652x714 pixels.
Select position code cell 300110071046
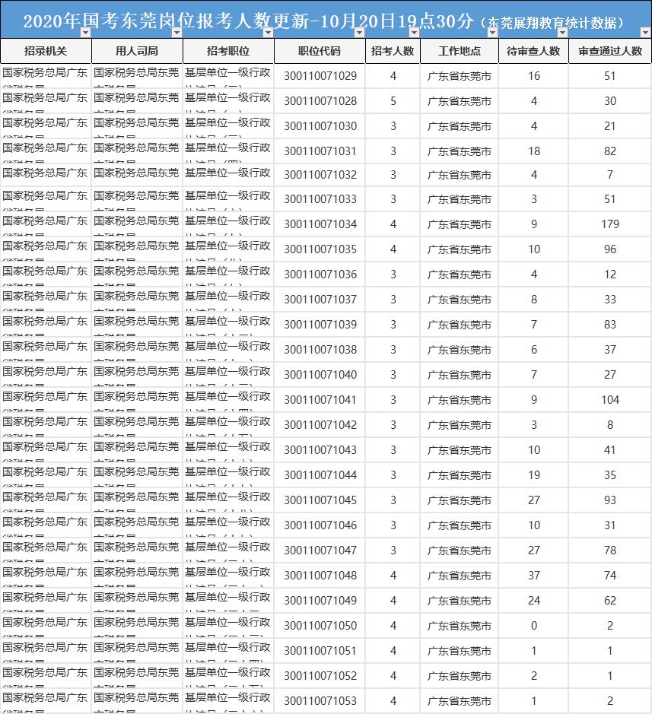tap(320, 525)
